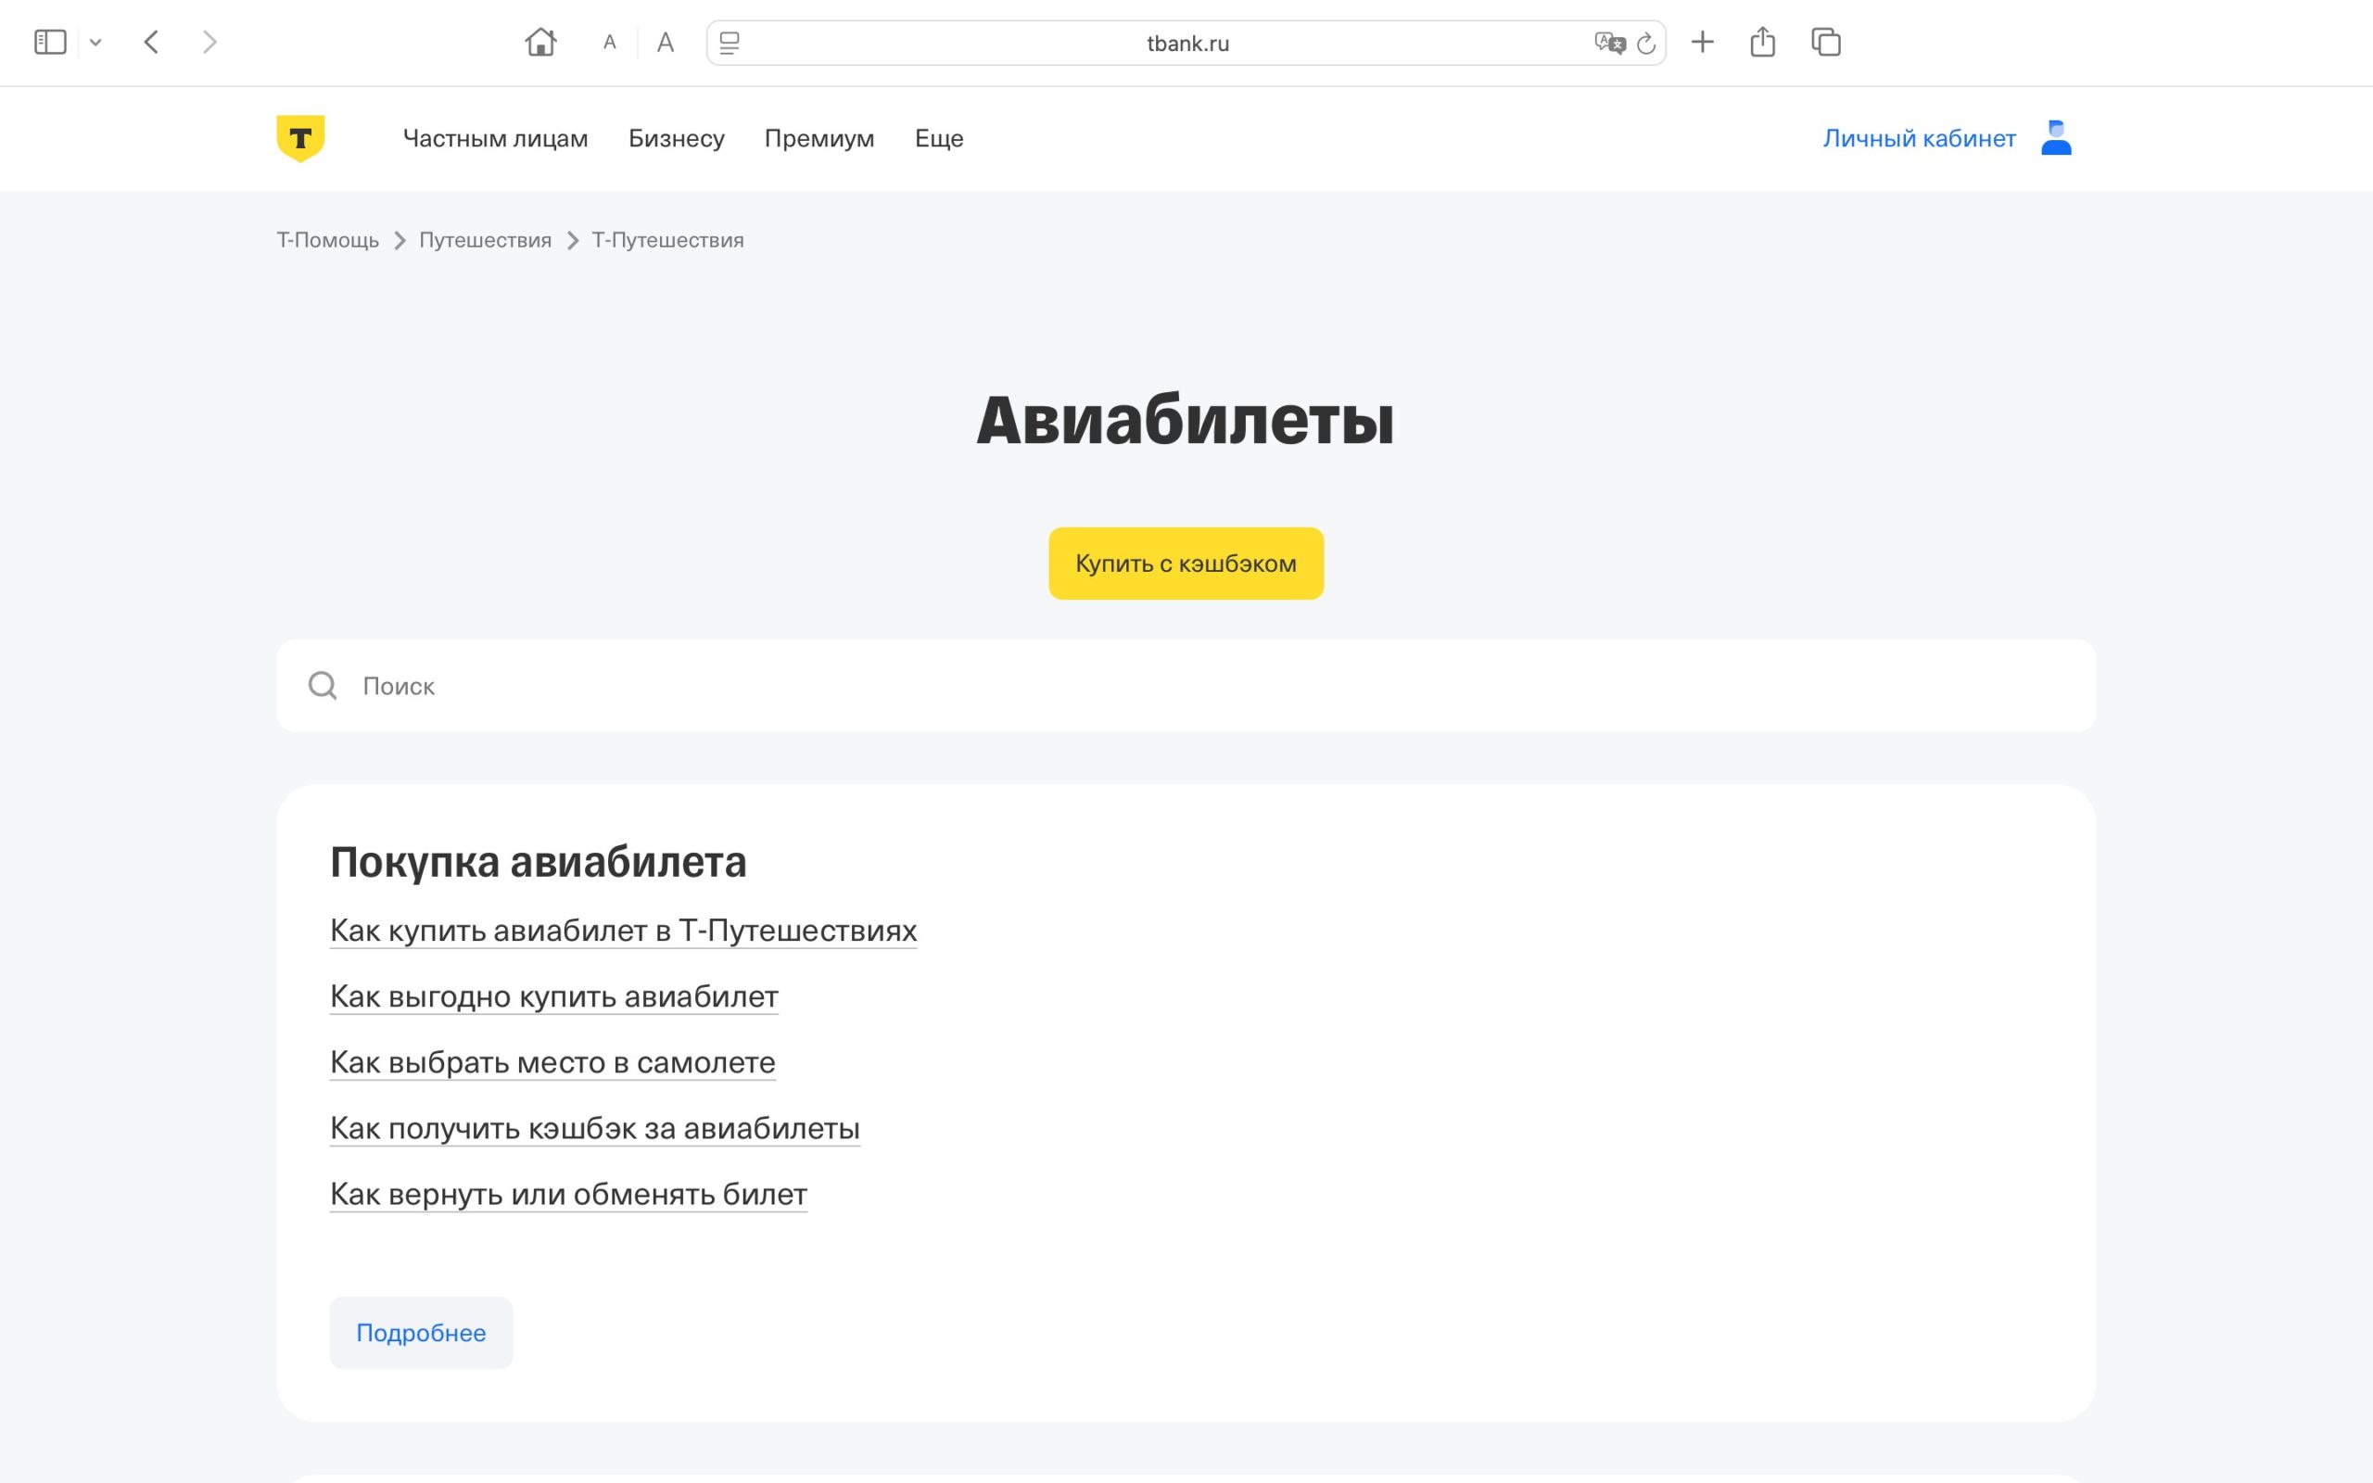Image resolution: width=2373 pixels, height=1483 pixels.
Task: Toggle the Safari sidebar icon
Action: pos(50,43)
